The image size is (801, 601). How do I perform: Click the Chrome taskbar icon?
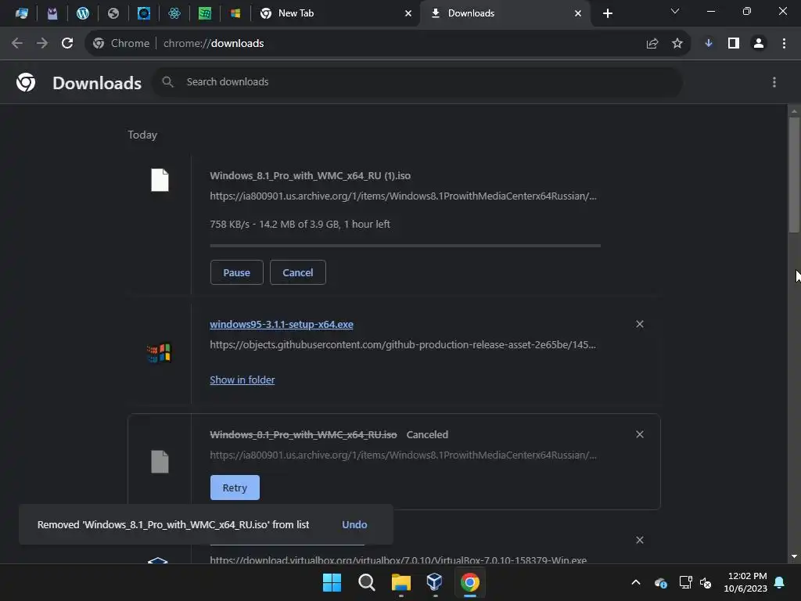point(470,582)
